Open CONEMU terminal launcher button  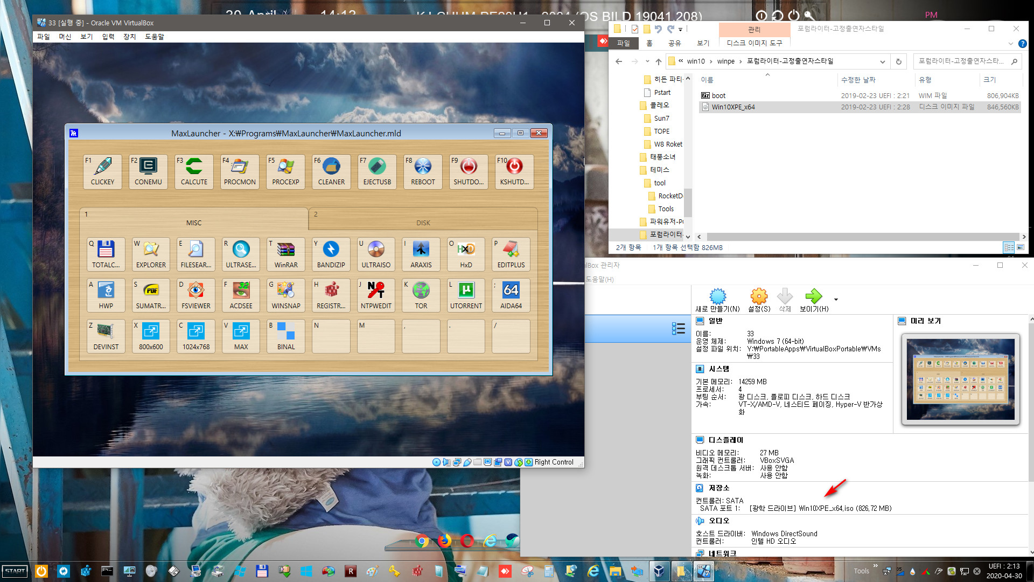pos(148,171)
